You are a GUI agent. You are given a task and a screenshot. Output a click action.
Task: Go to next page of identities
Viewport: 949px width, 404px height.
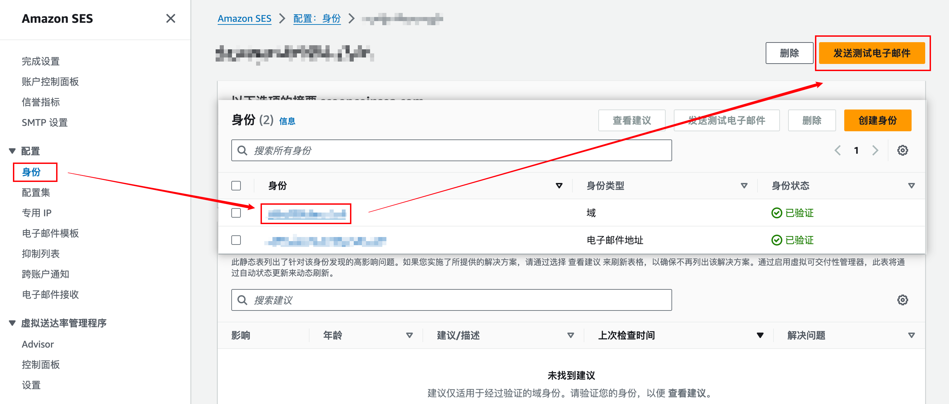pyautogui.click(x=875, y=150)
